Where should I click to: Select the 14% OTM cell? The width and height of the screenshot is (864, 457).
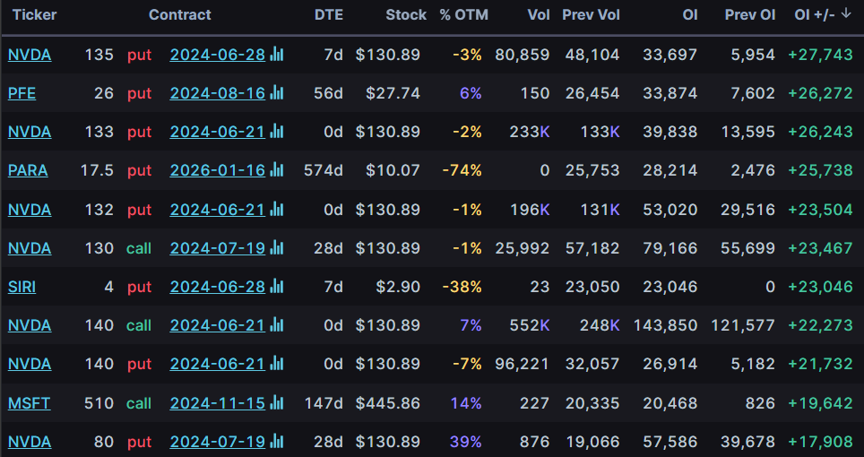coord(466,403)
